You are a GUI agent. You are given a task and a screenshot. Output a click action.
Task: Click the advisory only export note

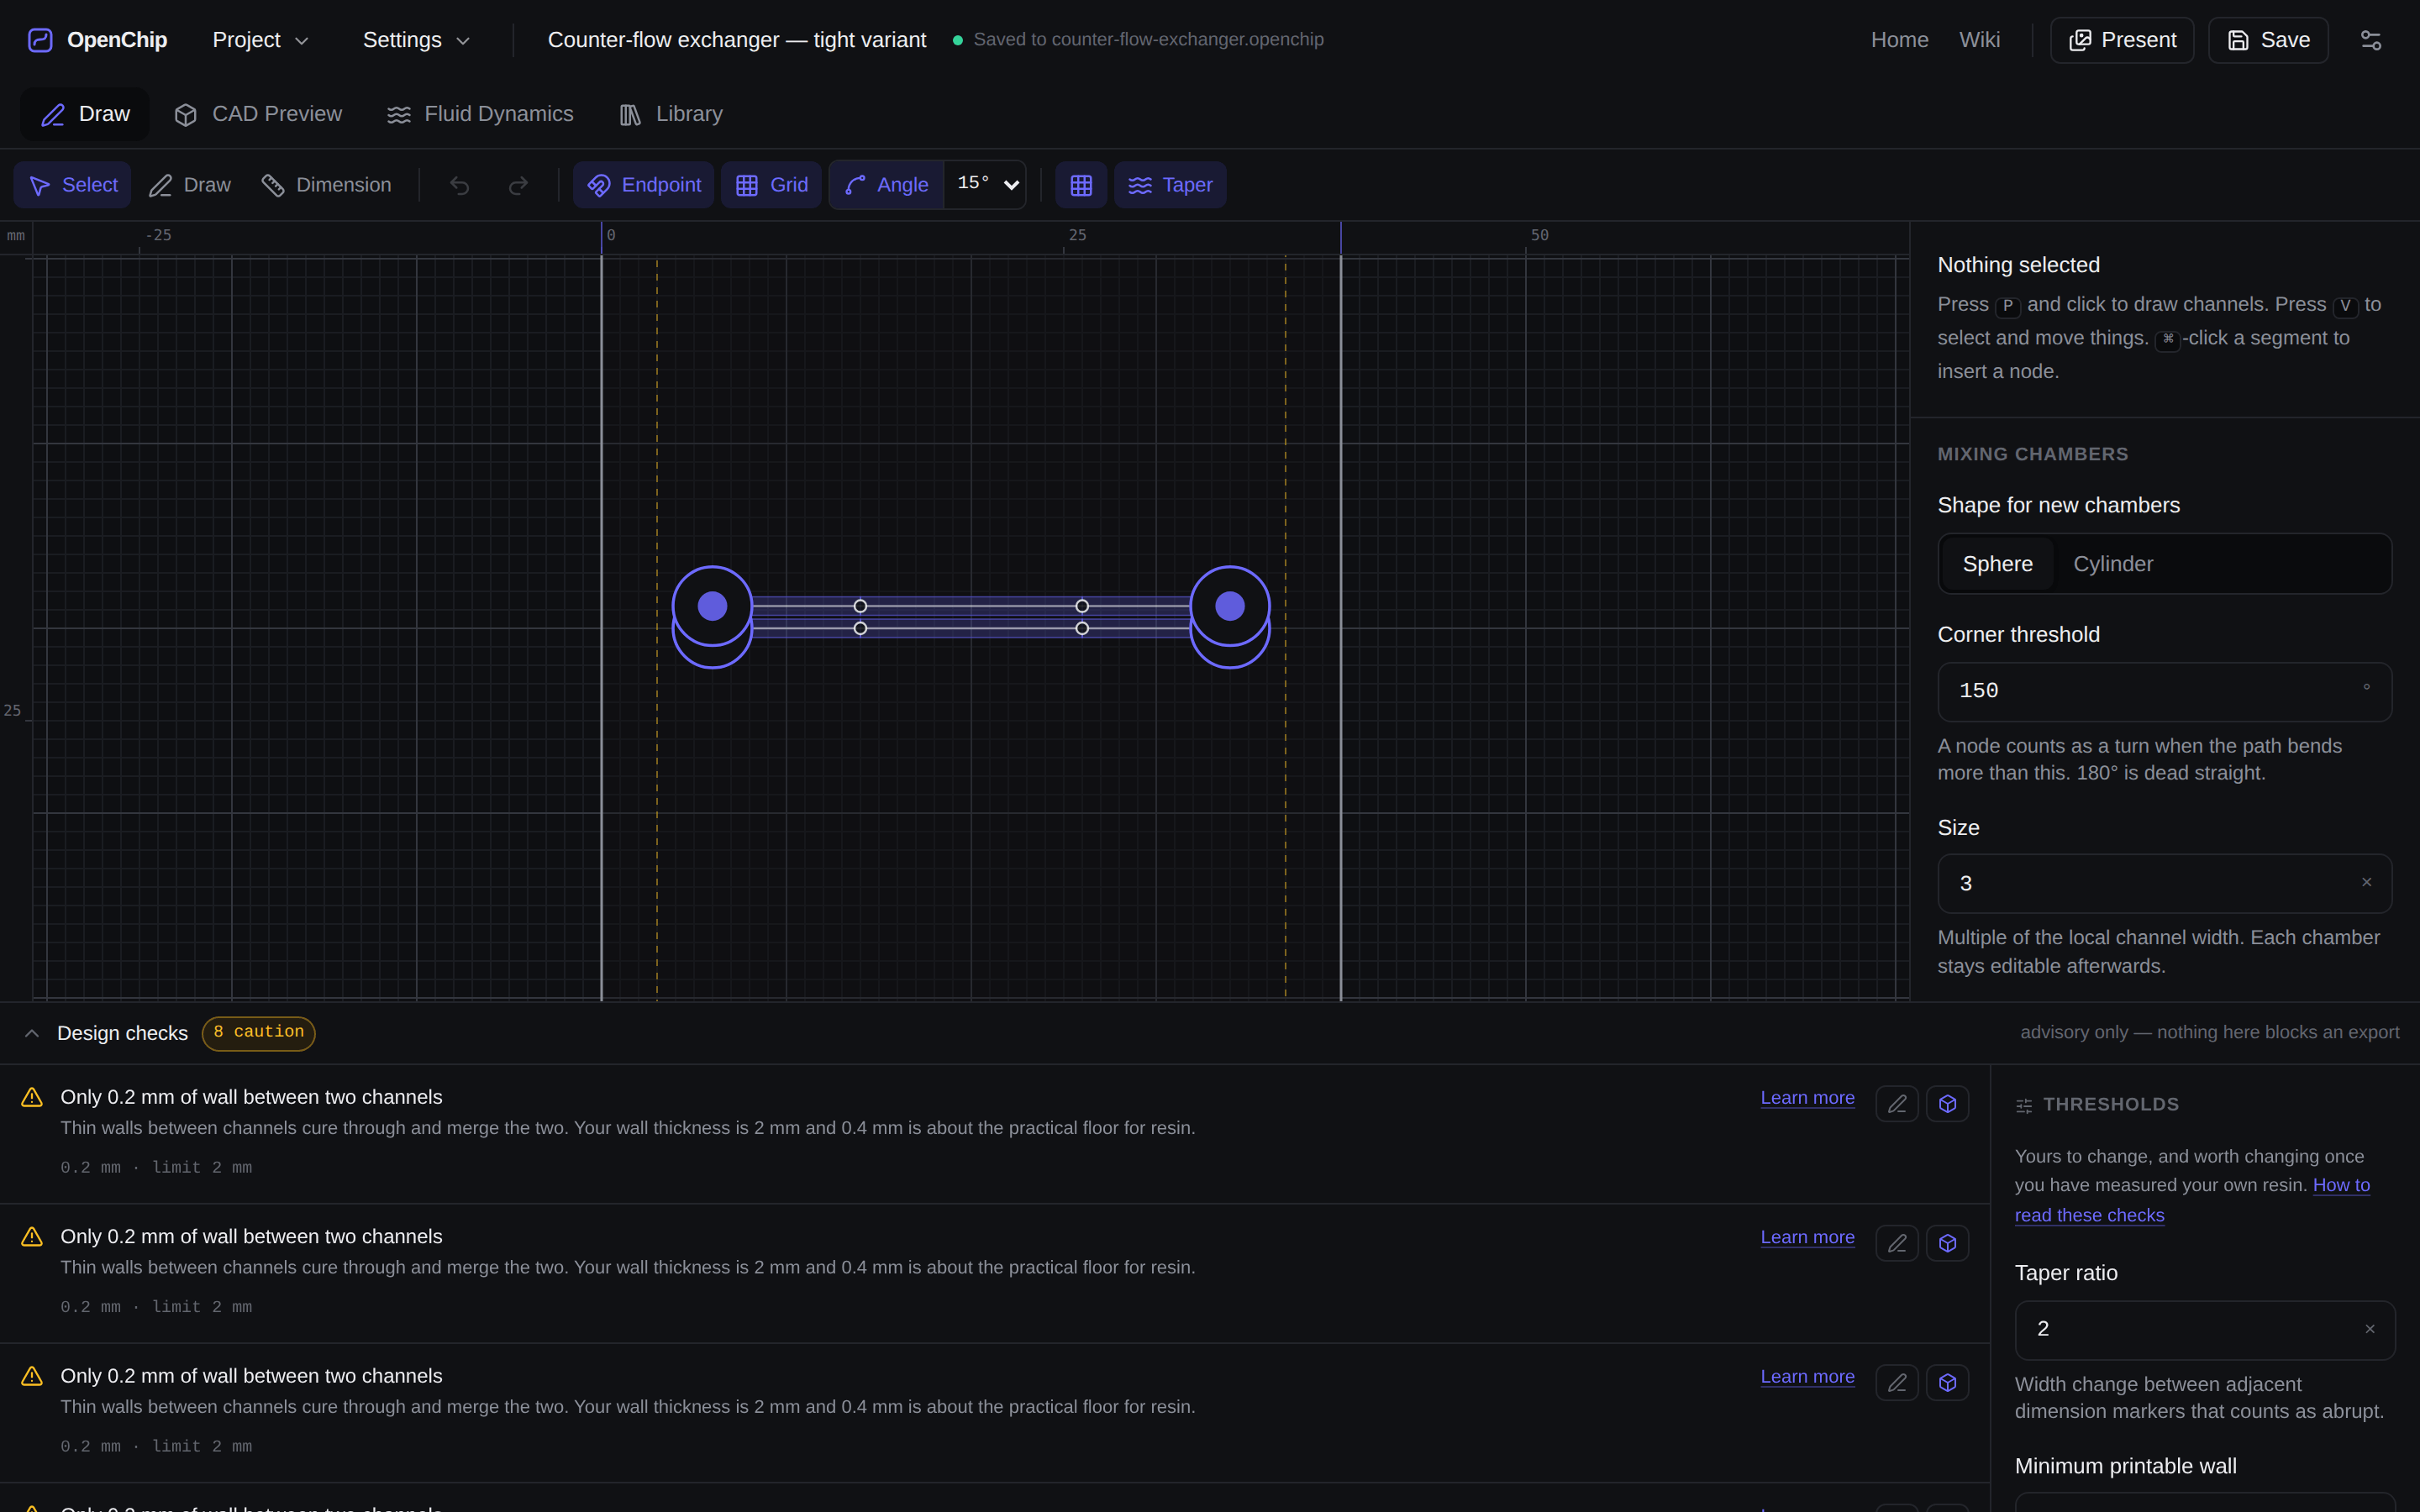coord(2209,1033)
